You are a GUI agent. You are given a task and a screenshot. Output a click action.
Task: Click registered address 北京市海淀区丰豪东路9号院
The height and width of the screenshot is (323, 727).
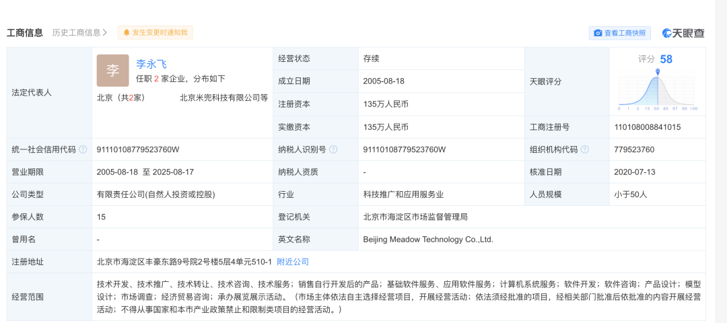click(x=184, y=262)
